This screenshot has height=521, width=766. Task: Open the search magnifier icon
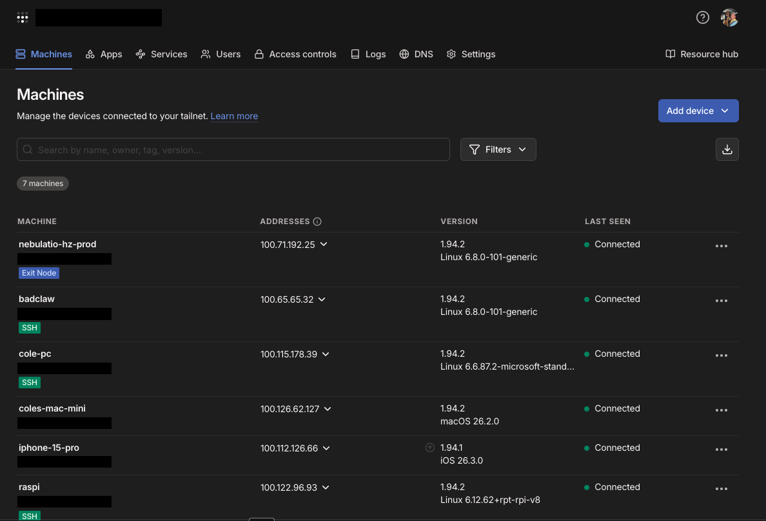tap(27, 149)
